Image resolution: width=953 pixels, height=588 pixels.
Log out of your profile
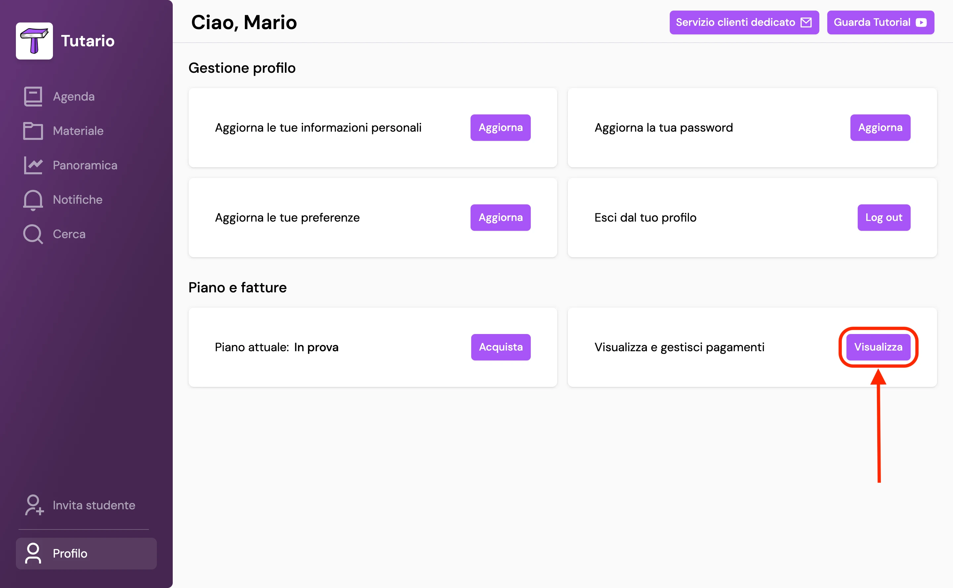883,217
